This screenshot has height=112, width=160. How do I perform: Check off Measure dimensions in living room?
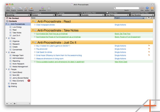(x=35, y=58)
